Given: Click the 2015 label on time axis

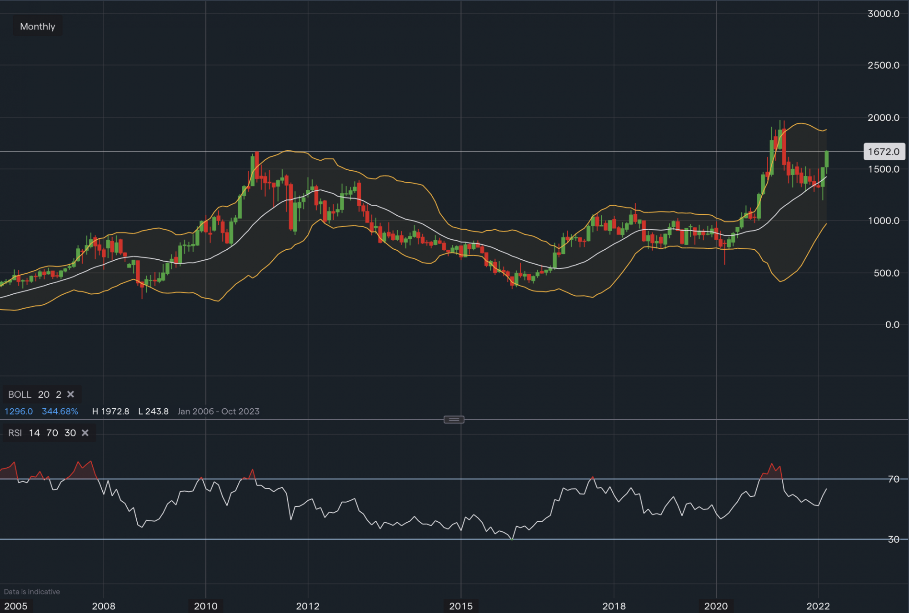Looking at the screenshot, I should 461,606.
